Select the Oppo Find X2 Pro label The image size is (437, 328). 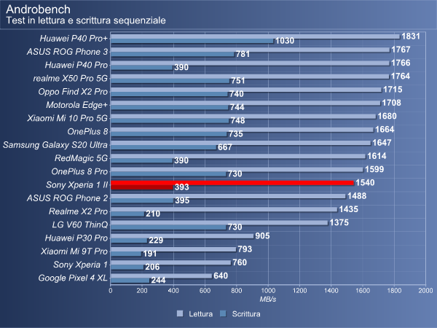(73, 92)
